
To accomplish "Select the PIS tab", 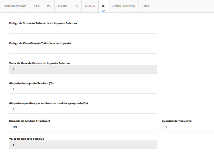I will [49, 6].
